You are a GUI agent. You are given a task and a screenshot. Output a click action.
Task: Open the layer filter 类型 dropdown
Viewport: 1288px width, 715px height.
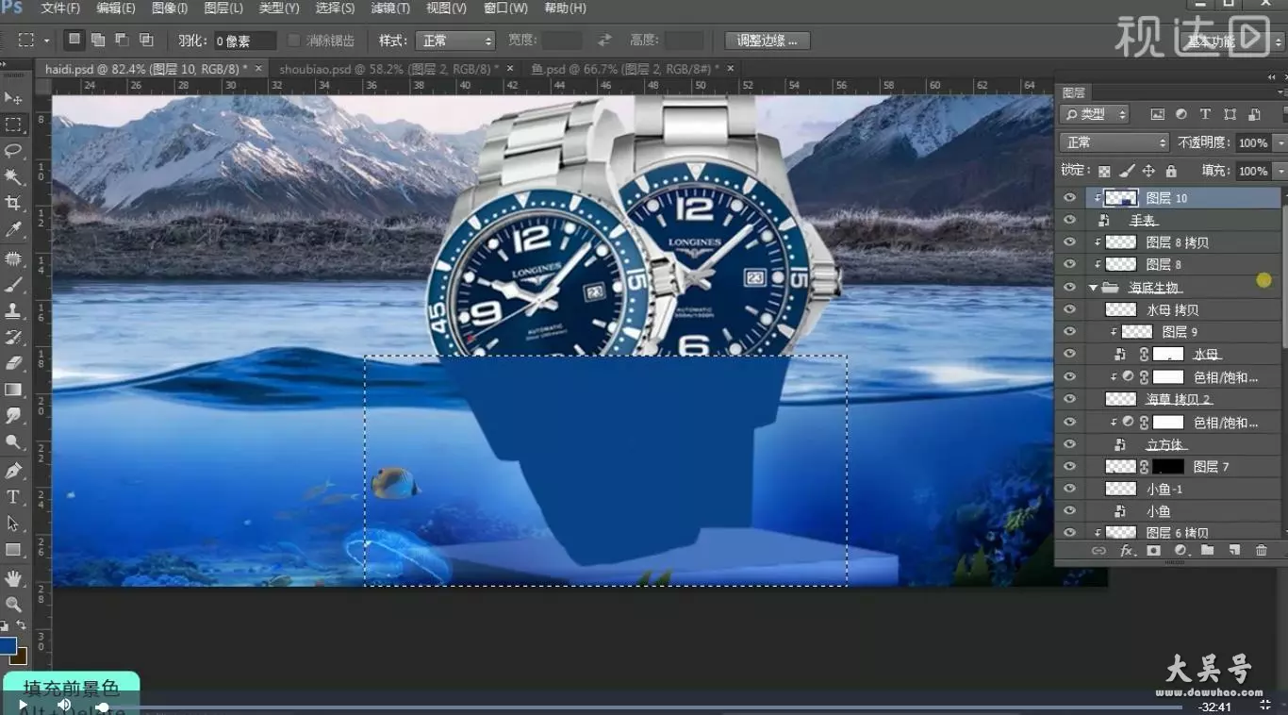point(1095,114)
